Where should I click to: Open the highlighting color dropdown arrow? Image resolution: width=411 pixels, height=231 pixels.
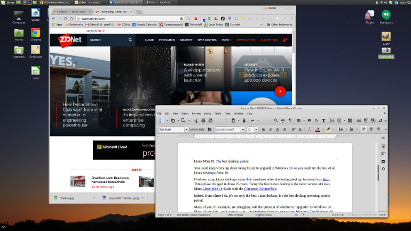tap(334, 130)
